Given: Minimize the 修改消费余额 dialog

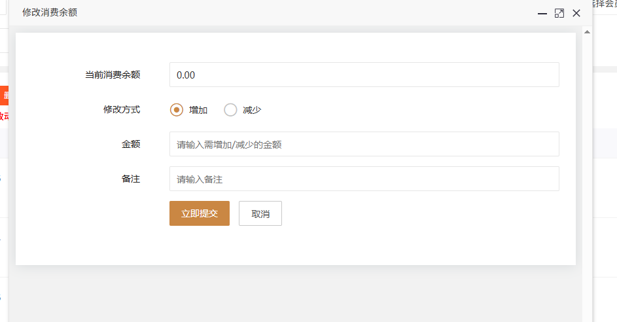Looking at the screenshot, I should pyautogui.click(x=542, y=13).
